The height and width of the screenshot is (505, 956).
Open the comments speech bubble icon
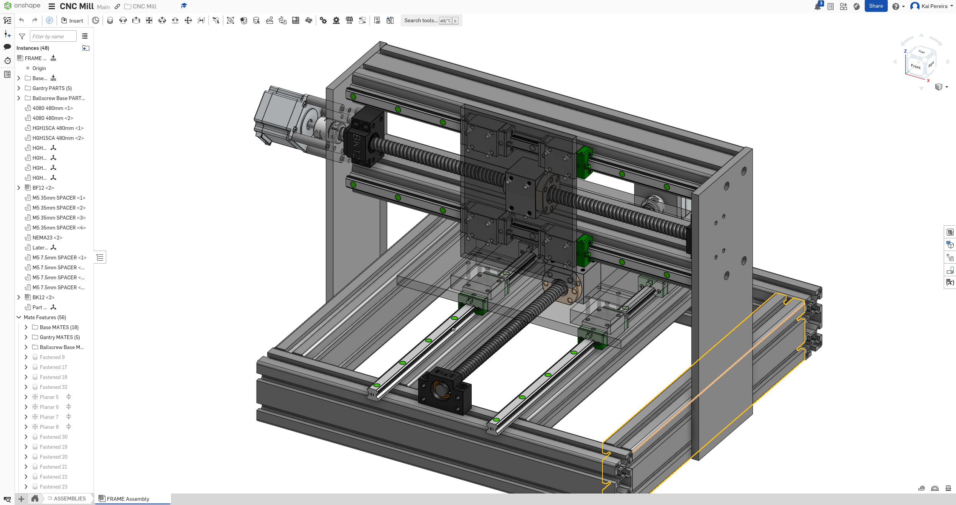tap(7, 47)
